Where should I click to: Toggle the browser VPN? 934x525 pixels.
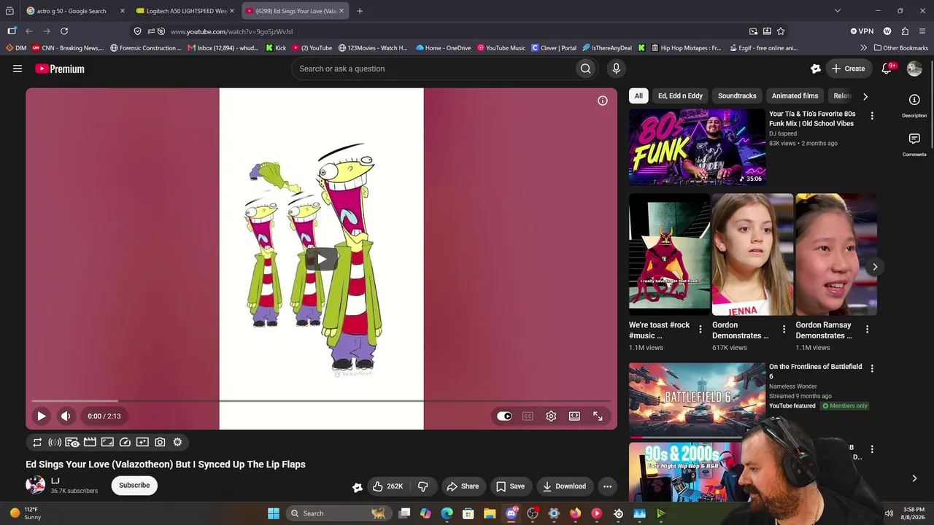click(x=862, y=31)
